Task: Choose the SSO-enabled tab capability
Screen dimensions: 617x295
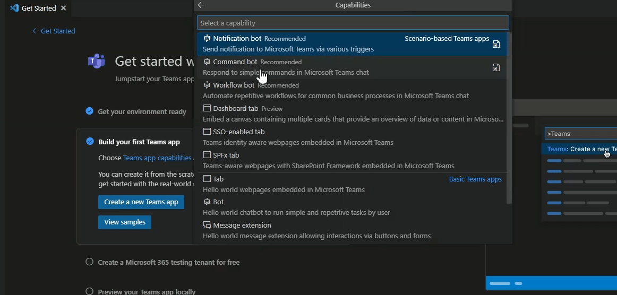Action: coord(353,137)
